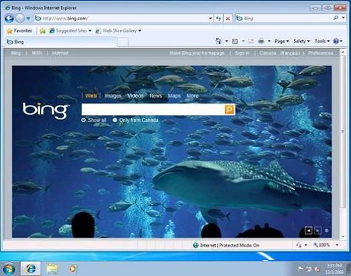Click scroll up arrow on page scrollbar
The image size is (351, 276).
[343, 52]
